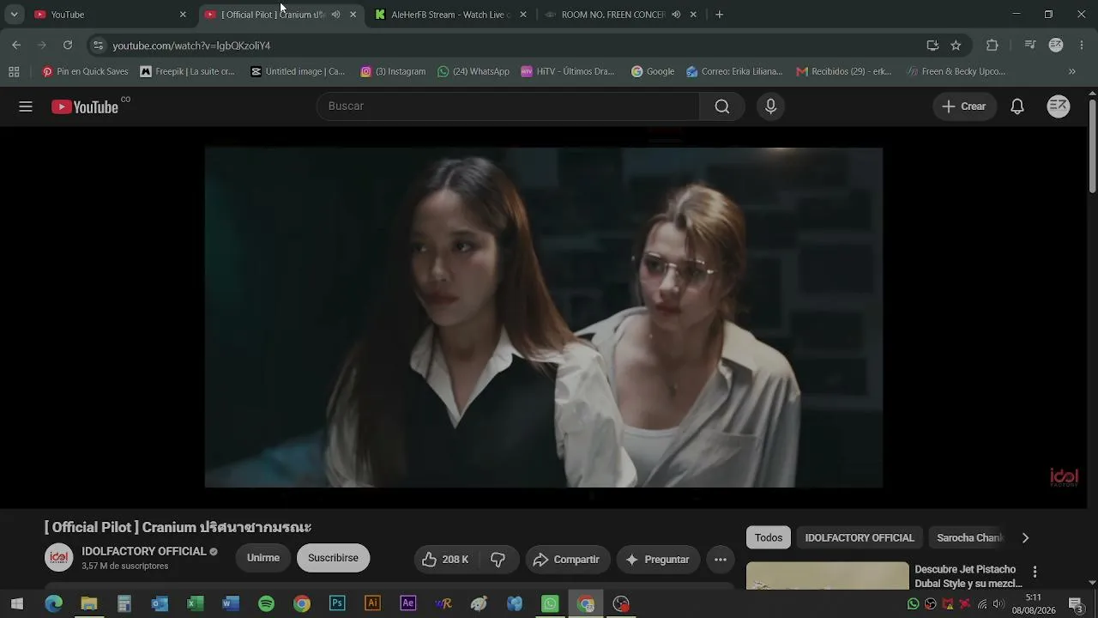Select the IDOLFACTORY OFFICIAL filter chip

pos(860,538)
